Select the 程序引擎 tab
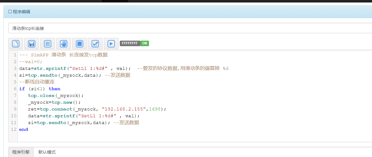 (x=21, y=152)
